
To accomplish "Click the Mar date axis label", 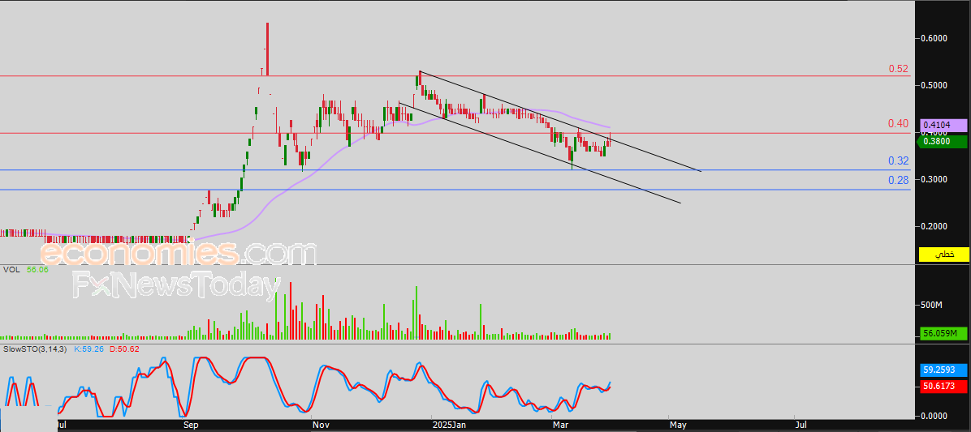I will [x=560, y=426].
